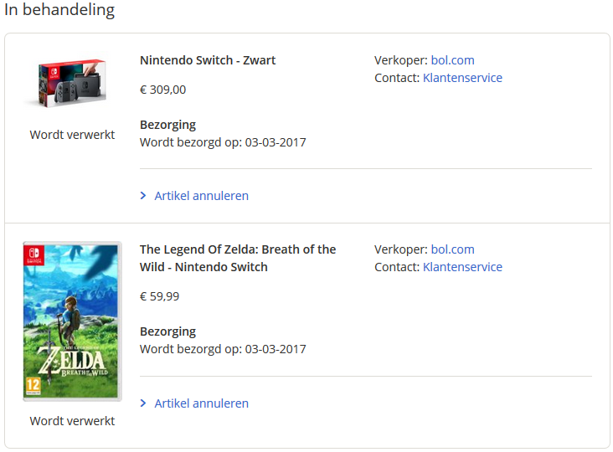Contact Klantenservice for the Zelda order
The height and width of the screenshot is (452, 613).
[462, 267]
